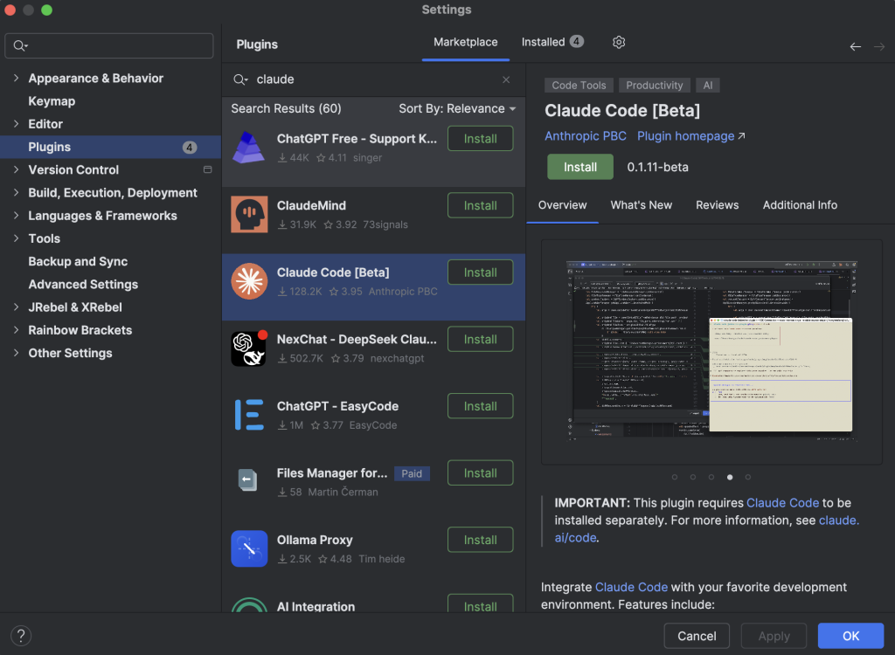This screenshot has width=895, height=655.
Task: Show the last screenshot carousel dot
Action: click(748, 477)
